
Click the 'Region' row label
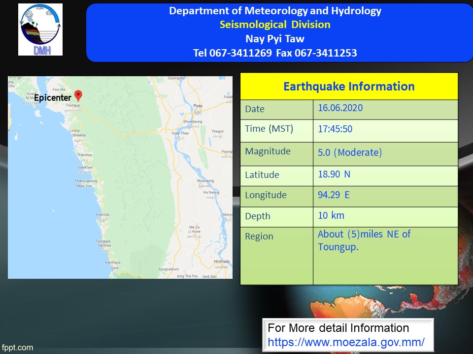click(259, 236)
